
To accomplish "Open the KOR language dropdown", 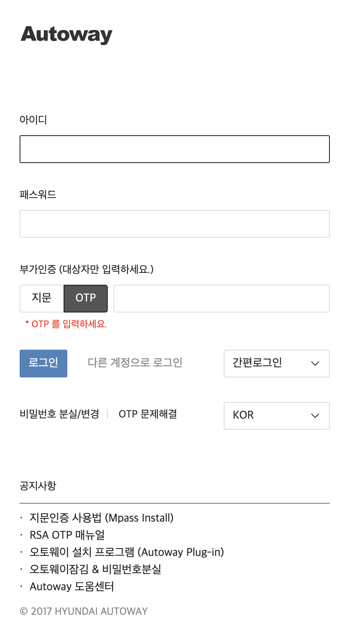I will 276,415.
